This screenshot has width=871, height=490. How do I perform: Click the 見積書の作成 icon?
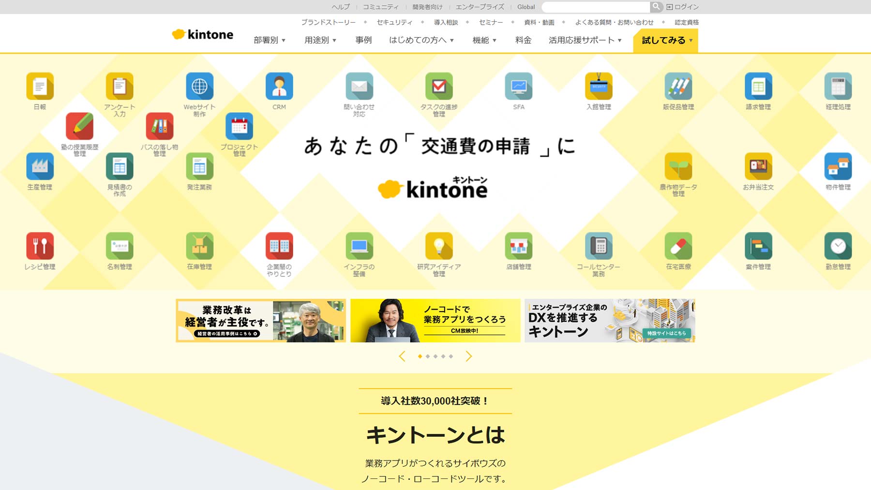point(120,166)
